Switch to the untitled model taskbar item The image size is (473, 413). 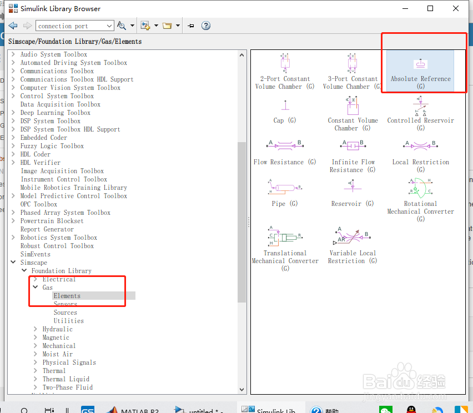(199, 409)
